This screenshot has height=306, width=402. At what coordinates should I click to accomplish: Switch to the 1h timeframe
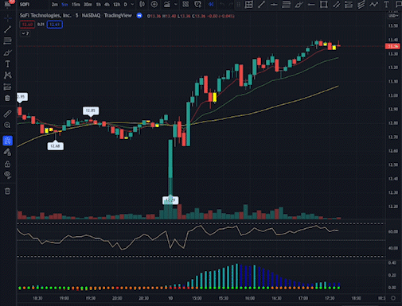tap(99, 5)
